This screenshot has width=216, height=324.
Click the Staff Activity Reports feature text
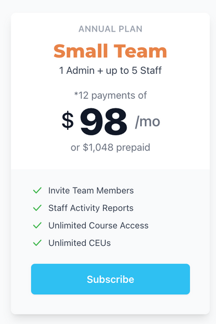pos(91,208)
